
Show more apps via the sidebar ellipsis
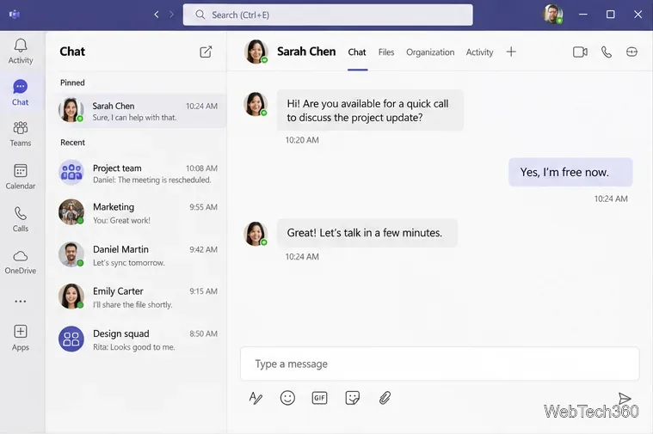[21, 302]
